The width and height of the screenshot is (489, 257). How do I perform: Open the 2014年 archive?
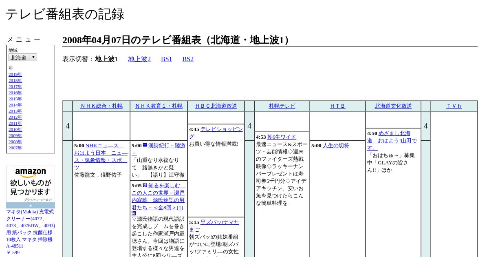[x=15, y=105]
